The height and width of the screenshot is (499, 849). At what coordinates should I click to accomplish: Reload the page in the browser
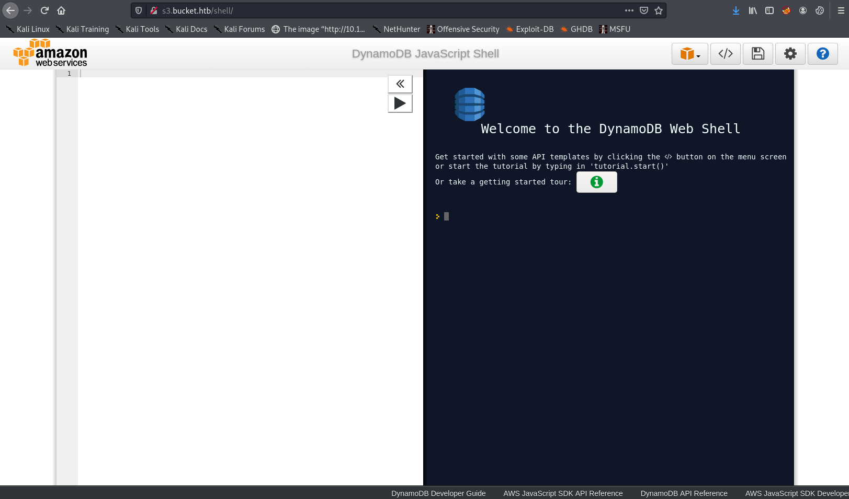click(x=44, y=10)
